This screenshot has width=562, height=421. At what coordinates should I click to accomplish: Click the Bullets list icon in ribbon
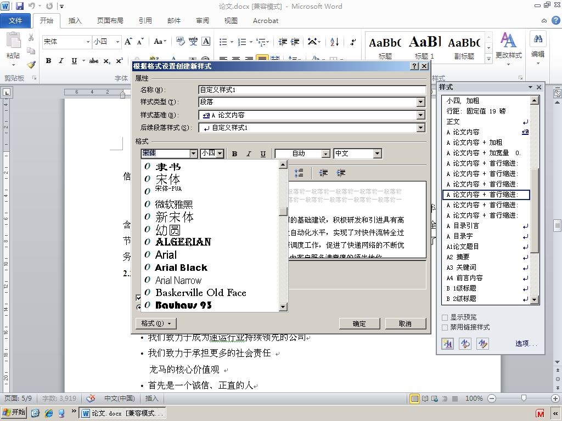223,42
